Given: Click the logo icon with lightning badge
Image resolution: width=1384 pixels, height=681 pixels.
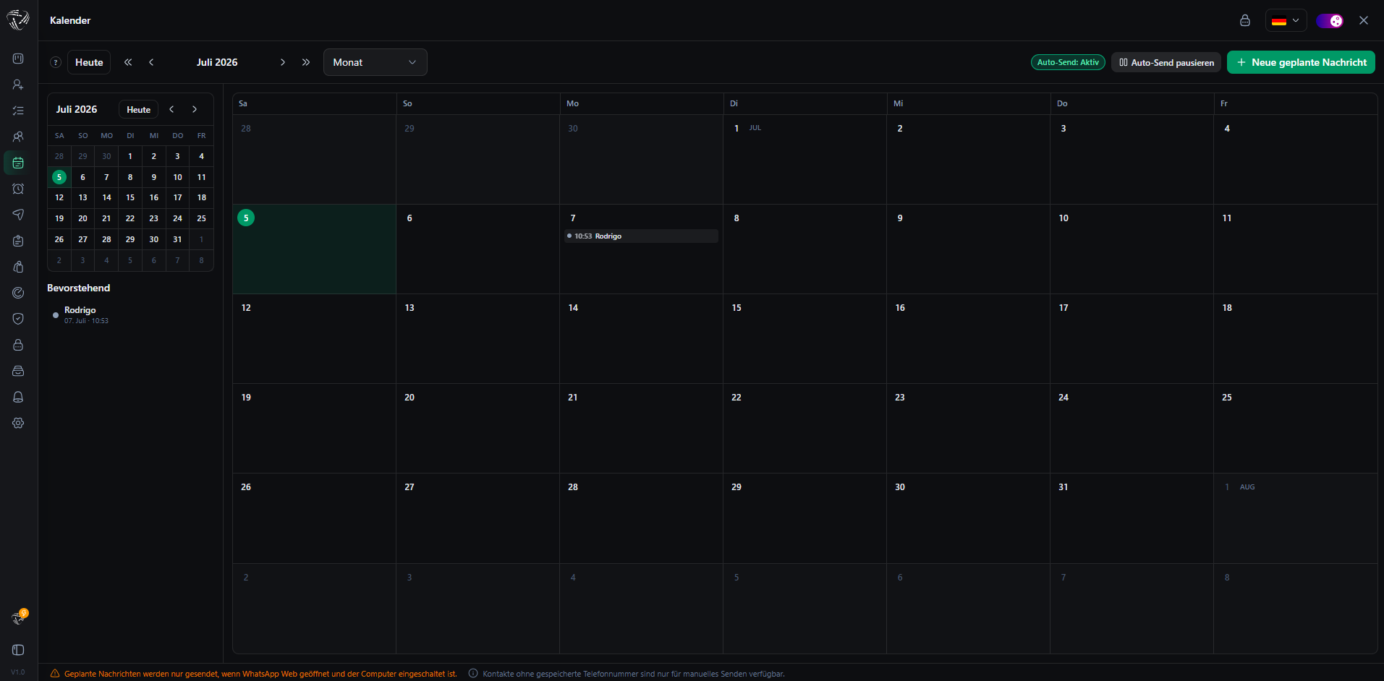Looking at the screenshot, I should point(20,617).
